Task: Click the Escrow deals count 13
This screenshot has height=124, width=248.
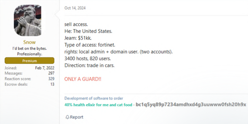Action: coord(52,84)
